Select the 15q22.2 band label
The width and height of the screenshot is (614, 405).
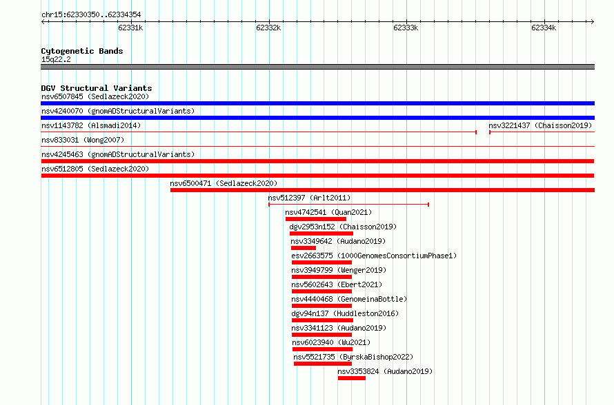56,59
